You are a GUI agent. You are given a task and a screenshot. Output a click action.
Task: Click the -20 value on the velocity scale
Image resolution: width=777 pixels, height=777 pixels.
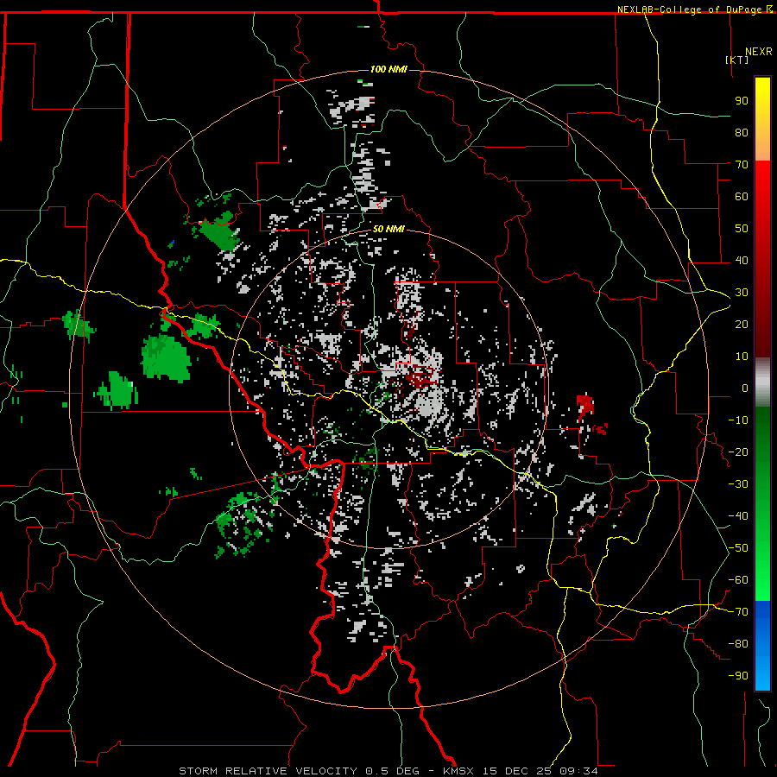click(x=738, y=452)
